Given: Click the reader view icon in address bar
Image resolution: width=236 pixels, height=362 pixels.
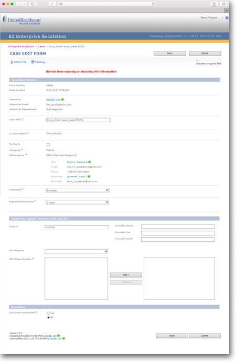Looking at the screenshot, I should [x=61, y=4].
